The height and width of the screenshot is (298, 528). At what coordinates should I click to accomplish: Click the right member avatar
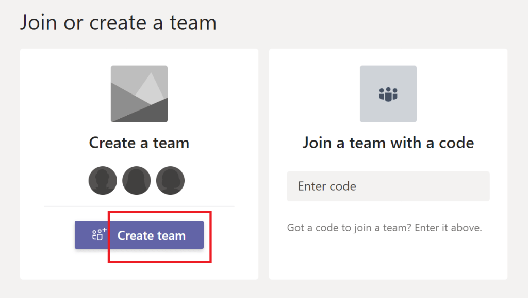tap(170, 180)
